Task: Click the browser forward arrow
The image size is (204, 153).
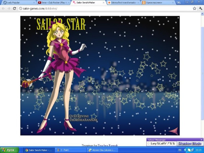Action: click(x=9, y=8)
